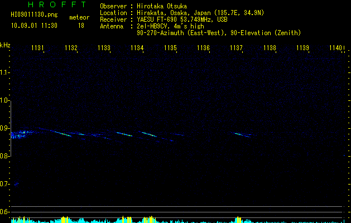The height and width of the screenshot is (223, 351).
Task: Click the yellow power peak below 1137
Action: (238, 220)
